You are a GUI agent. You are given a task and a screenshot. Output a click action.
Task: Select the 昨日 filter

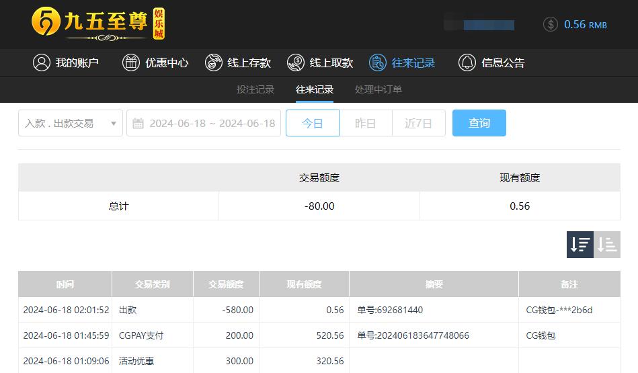[365, 123]
